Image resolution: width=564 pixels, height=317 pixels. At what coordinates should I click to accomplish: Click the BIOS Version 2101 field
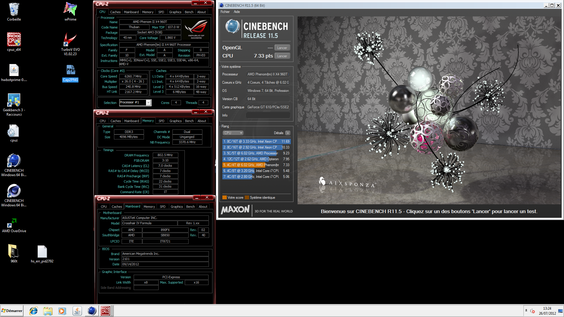pos(165,259)
